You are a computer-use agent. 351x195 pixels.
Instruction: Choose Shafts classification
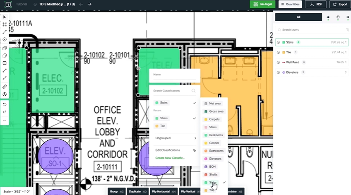coord(211,174)
